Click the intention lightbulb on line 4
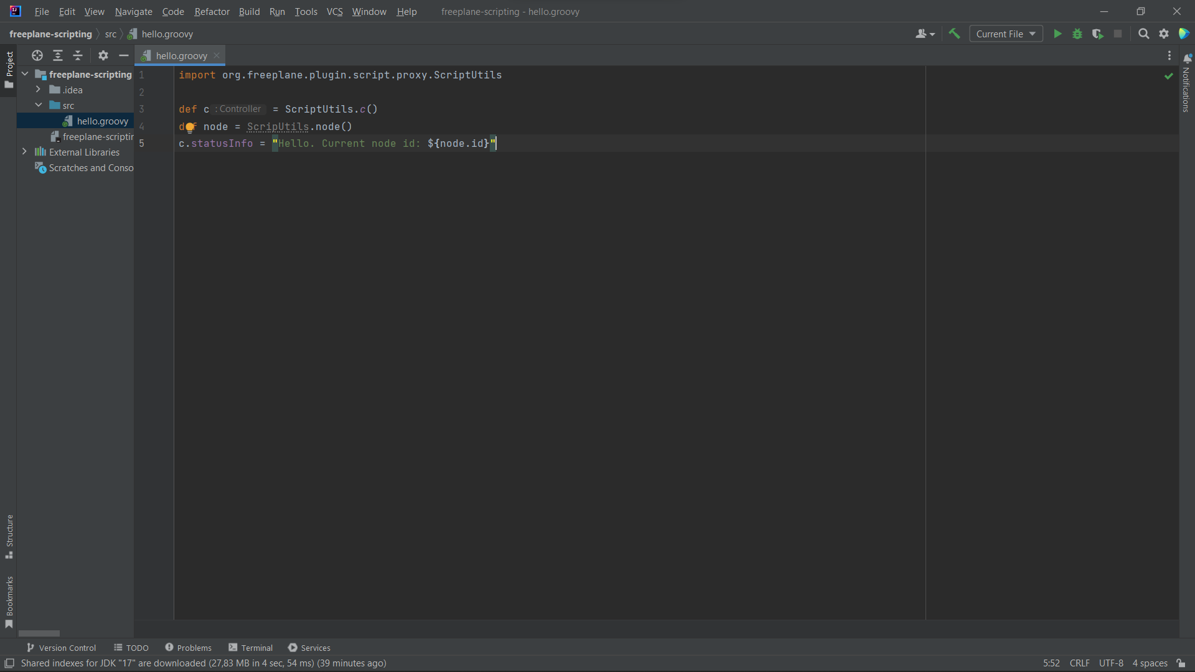The height and width of the screenshot is (672, 1195). [x=190, y=128]
